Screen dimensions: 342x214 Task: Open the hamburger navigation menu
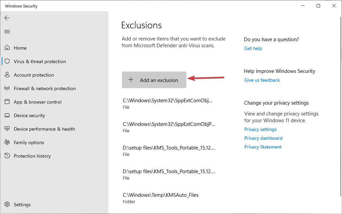coord(7,32)
